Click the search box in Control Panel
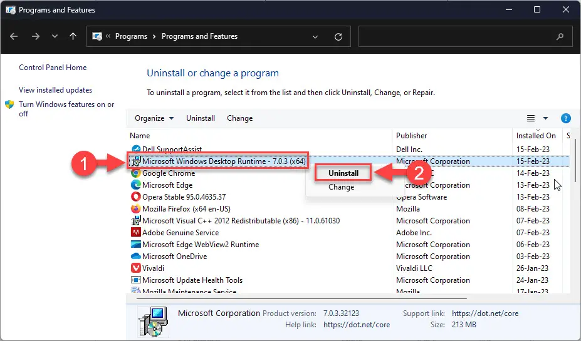581x341 pixels. point(466,36)
